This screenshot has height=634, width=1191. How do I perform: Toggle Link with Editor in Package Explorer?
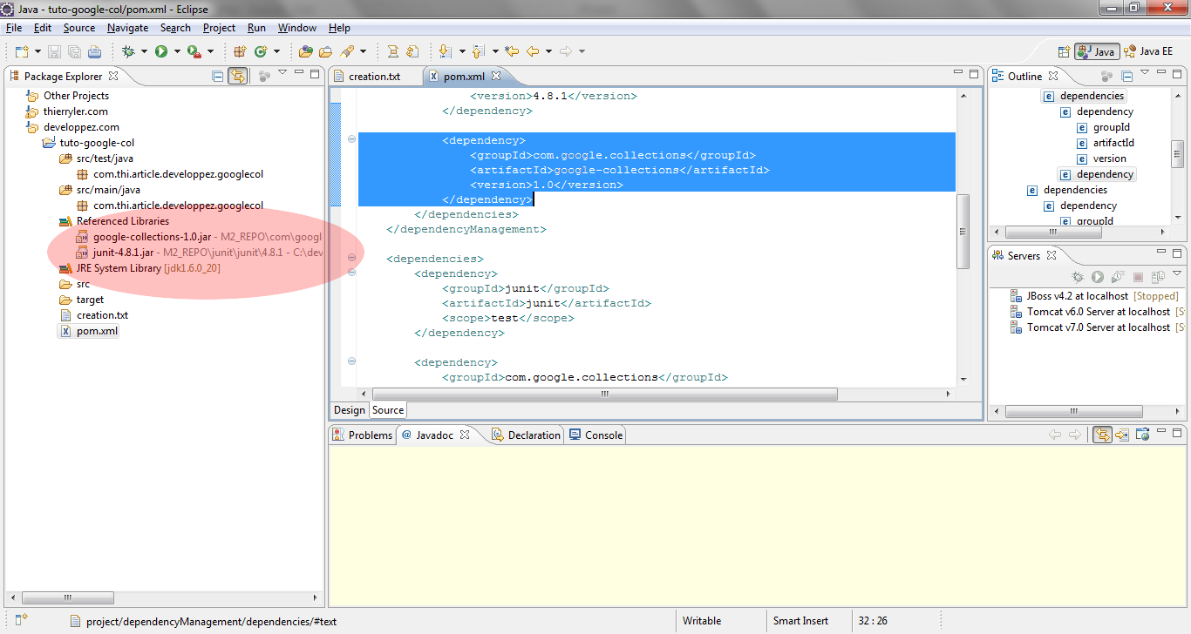(x=237, y=76)
